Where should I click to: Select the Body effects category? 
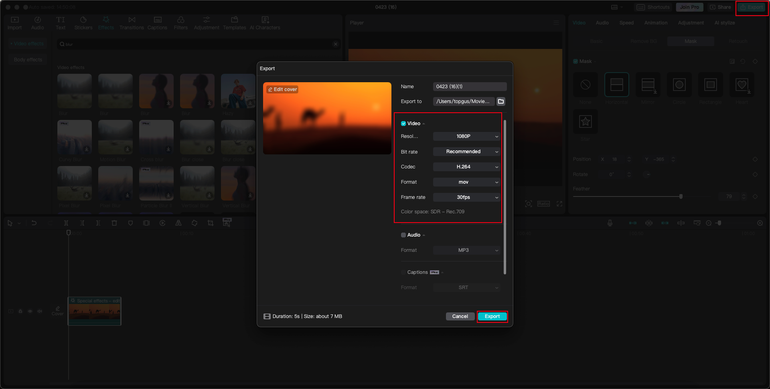28,60
